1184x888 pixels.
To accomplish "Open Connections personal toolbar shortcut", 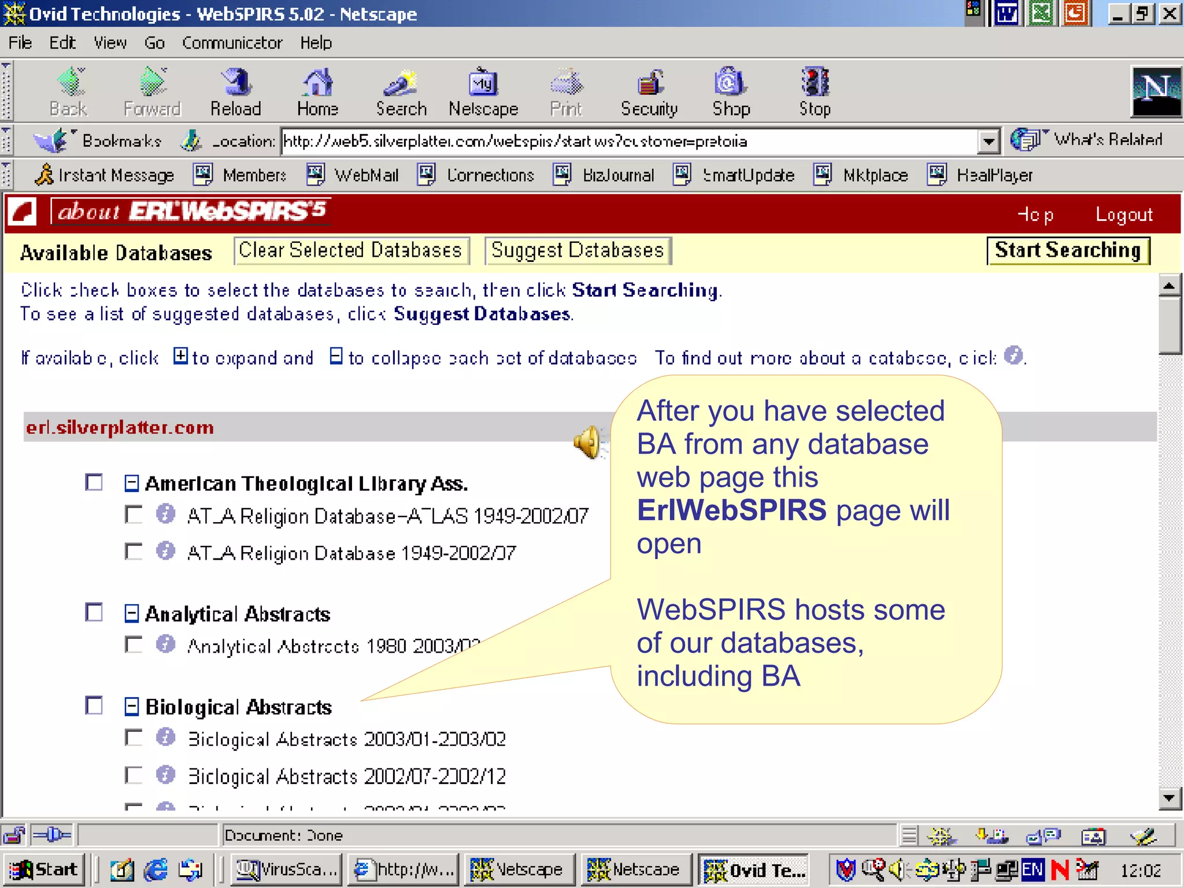I will coord(476,175).
